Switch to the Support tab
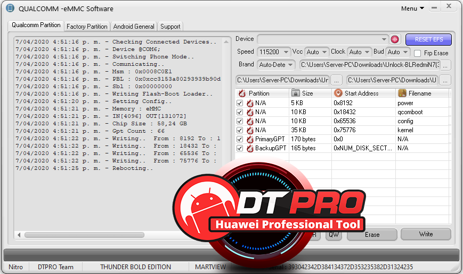This screenshot has width=463, height=274. pos(170,27)
